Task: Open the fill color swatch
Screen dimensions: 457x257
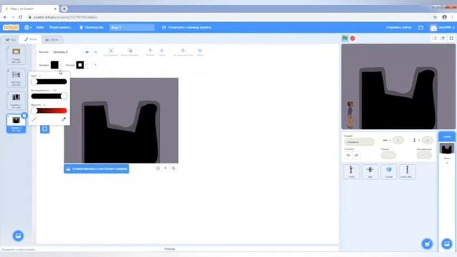Action: (54, 65)
